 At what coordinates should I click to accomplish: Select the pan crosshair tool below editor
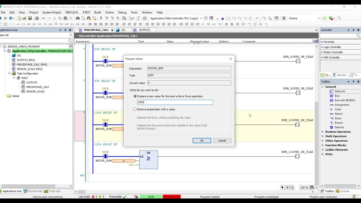tap(287, 187)
